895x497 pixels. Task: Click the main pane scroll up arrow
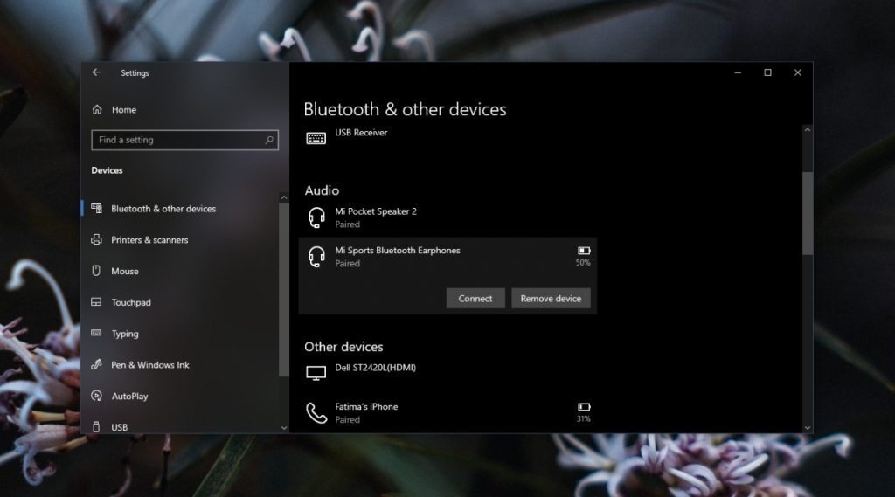click(x=807, y=130)
